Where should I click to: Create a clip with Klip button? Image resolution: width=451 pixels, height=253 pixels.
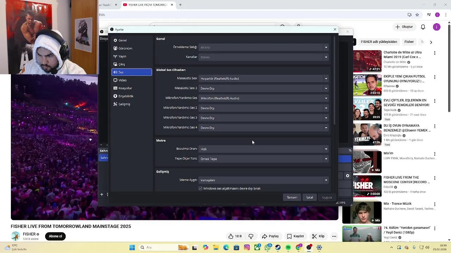coord(318,236)
